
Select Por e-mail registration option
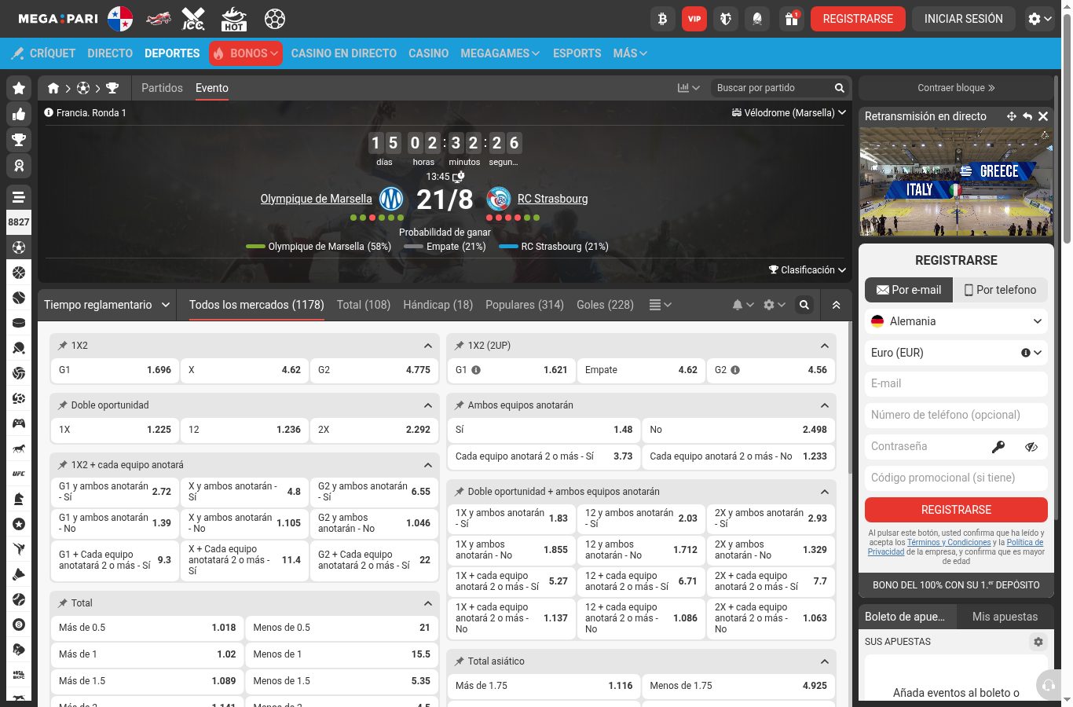909,290
